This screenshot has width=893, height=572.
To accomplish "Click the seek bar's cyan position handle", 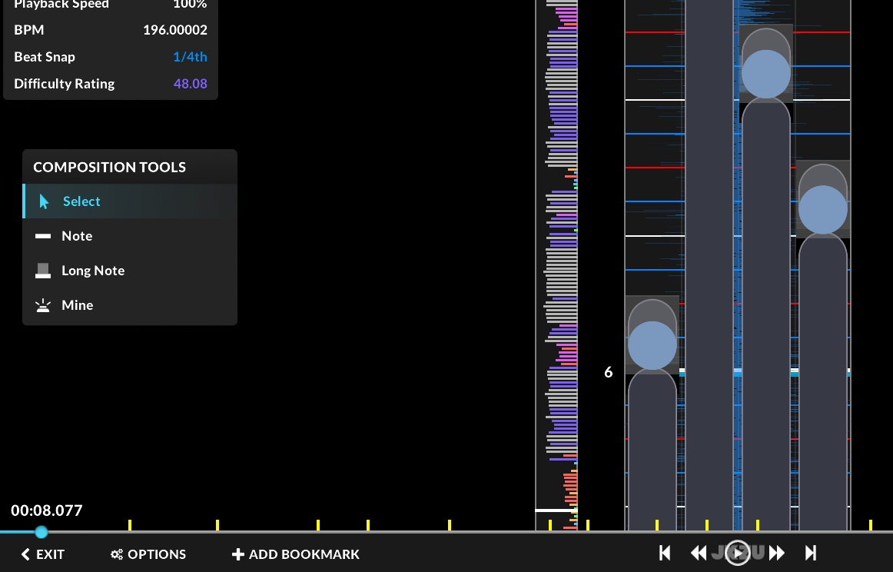I will pos(41,532).
